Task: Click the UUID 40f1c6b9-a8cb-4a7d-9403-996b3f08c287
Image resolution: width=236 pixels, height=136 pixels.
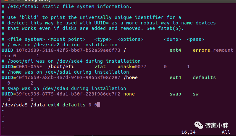Action: [68, 77]
